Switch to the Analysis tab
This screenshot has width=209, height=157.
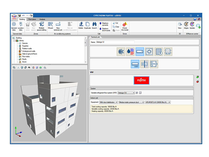click(x=42, y=19)
